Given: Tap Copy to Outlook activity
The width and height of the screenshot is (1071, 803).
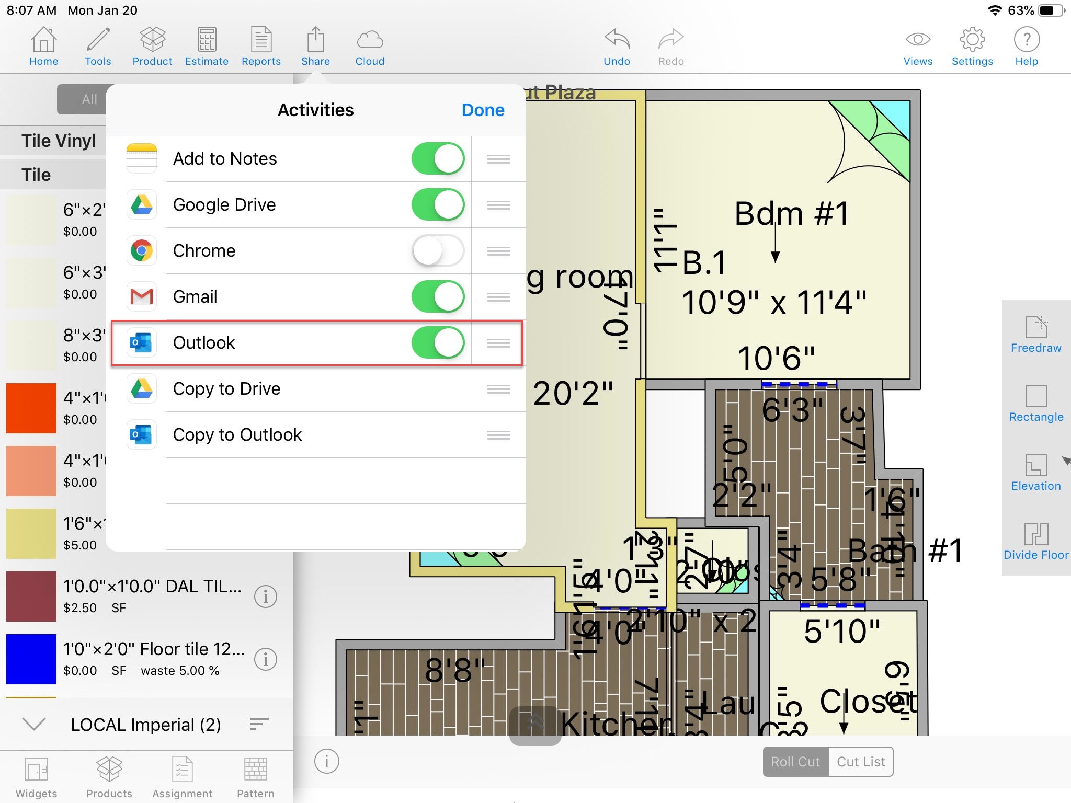Looking at the screenshot, I should click(237, 435).
